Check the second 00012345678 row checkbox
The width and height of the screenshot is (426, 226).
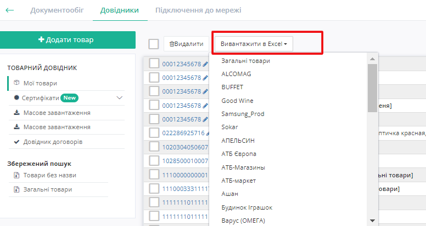click(x=154, y=77)
